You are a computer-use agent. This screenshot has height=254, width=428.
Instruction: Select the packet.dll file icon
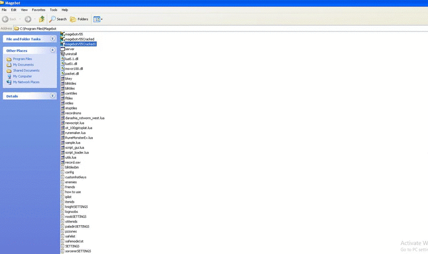tap(63, 74)
